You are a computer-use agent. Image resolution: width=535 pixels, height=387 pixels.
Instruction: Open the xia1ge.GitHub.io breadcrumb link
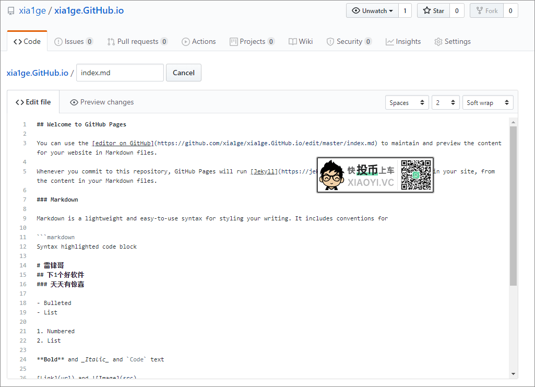tap(36, 73)
